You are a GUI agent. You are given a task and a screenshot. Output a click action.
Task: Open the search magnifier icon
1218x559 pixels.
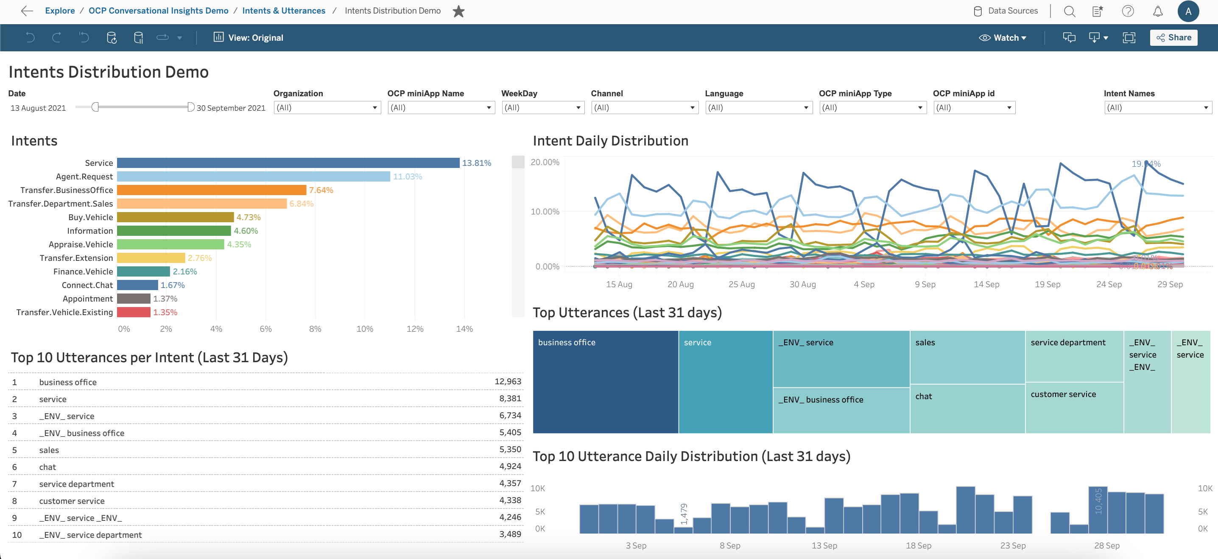pos(1070,11)
